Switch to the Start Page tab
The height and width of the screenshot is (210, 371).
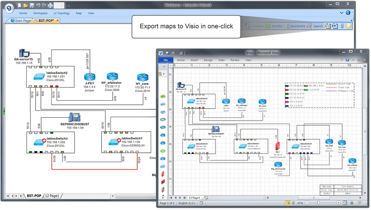click(x=21, y=21)
